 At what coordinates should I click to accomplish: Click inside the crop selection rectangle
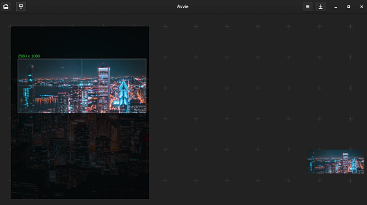point(82,86)
